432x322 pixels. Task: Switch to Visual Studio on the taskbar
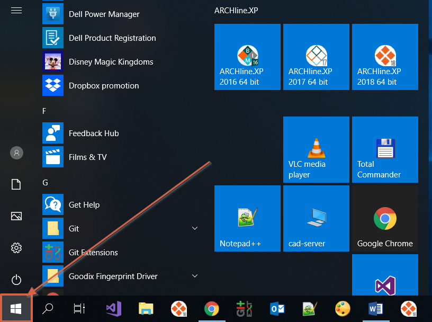(114, 308)
